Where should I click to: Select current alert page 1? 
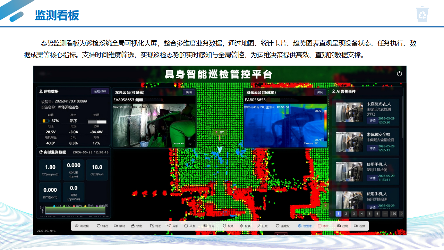click(338, 214)
